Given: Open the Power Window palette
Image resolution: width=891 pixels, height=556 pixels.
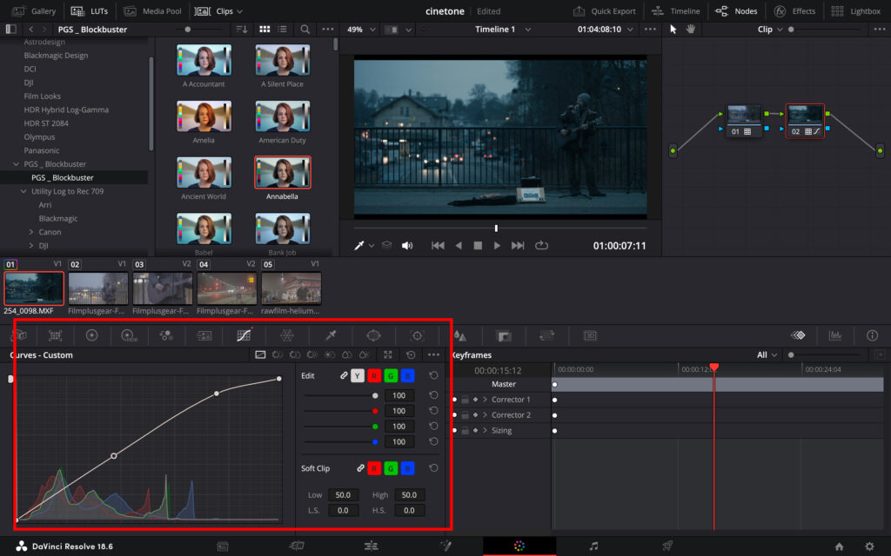Looking at the screenshot, I should [373, 335].
